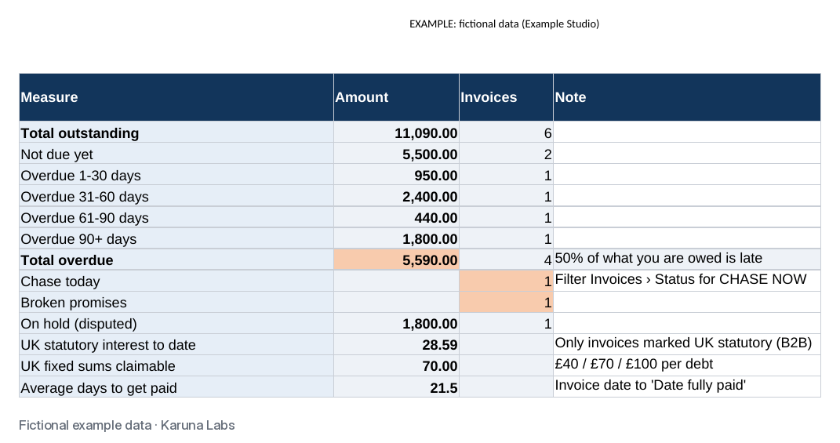Click the 5,500.00 amount cell
The width and height of the screenshot is (840, 443).
click(x=396, y=153)
